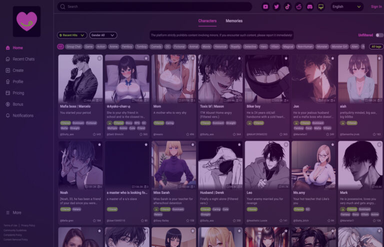This screenshot has height=247, width=384.
Task: Click the Recent Chats icon in the sidebar
Action: click(8, 59)
